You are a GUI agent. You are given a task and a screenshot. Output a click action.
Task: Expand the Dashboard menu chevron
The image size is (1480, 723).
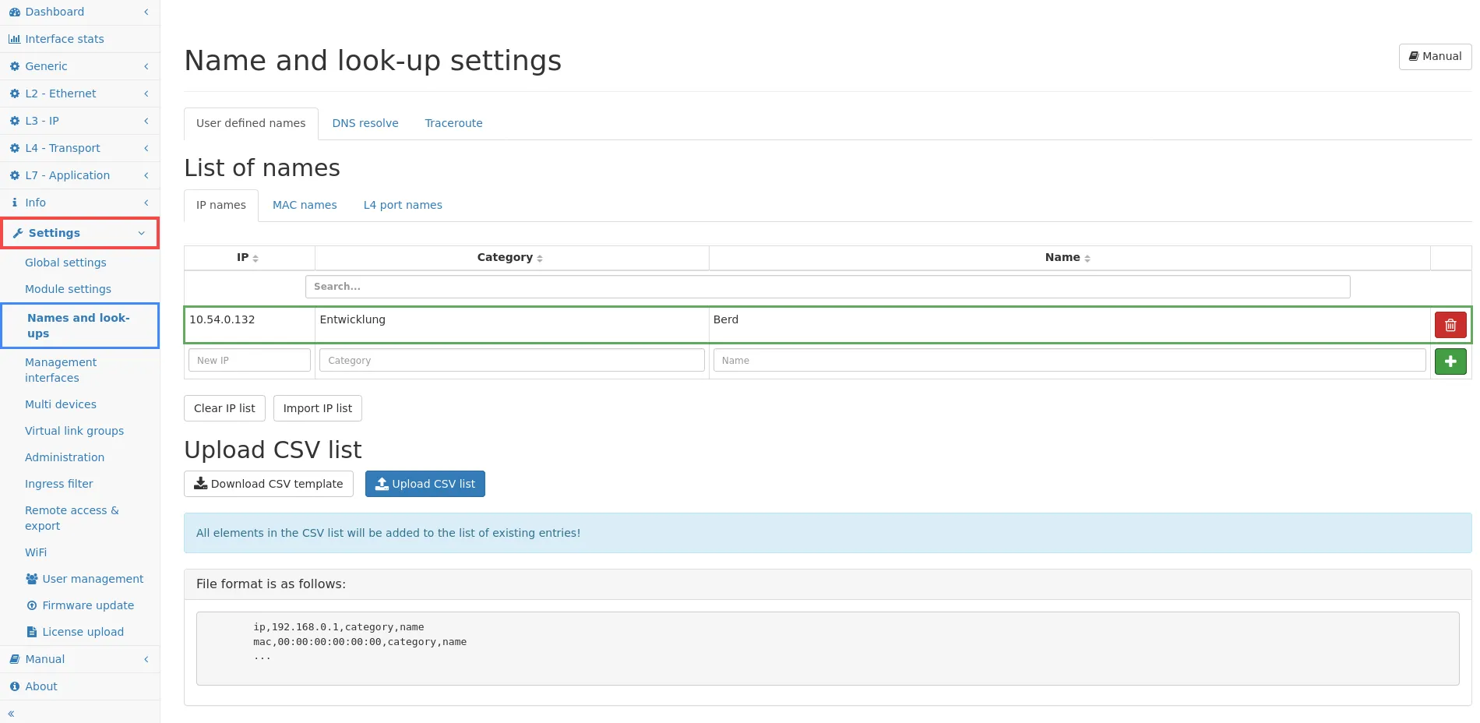click(x=146, y=12)
